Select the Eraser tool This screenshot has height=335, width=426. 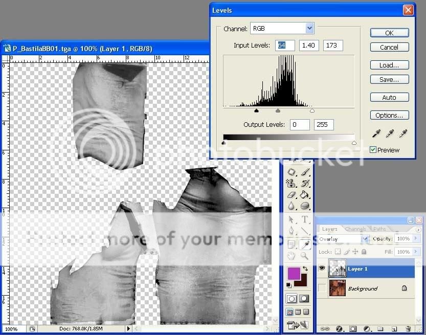pyautogui.click(x=292, y=195)
